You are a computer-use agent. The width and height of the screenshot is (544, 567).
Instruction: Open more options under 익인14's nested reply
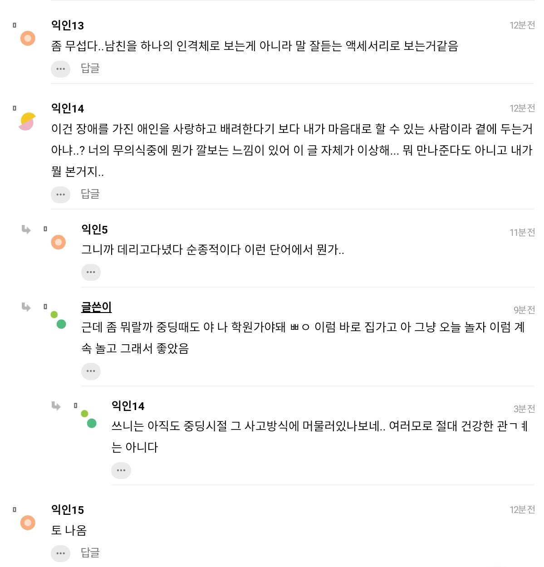pos(121,470)
